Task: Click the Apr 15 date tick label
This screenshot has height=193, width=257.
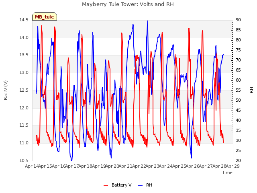Action: click(45, 166)
